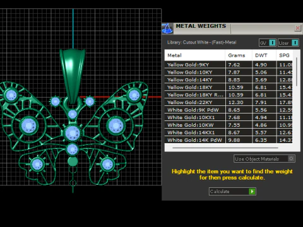303x227 pixels.
Task: Select the Yellow Gold:10KY row
Action: coord(229,72)
